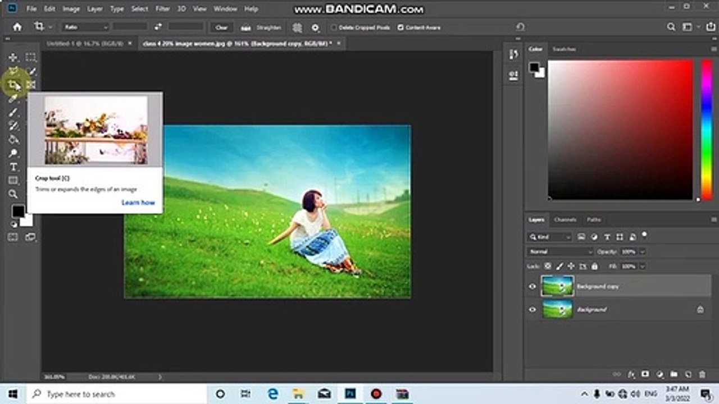Image resolution: width=719 pixels, height=404 pixels.
Task: Click the foreground color swatch in toolbox
Action: [x=18, y=211]
